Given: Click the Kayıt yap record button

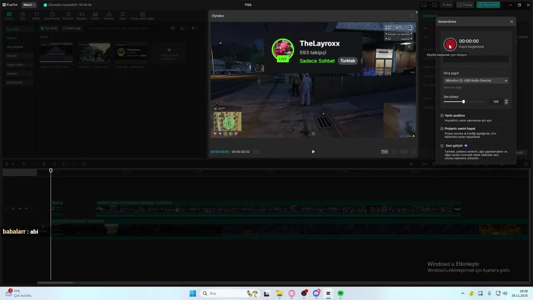Looking at the screenshot, I should 72,28.
